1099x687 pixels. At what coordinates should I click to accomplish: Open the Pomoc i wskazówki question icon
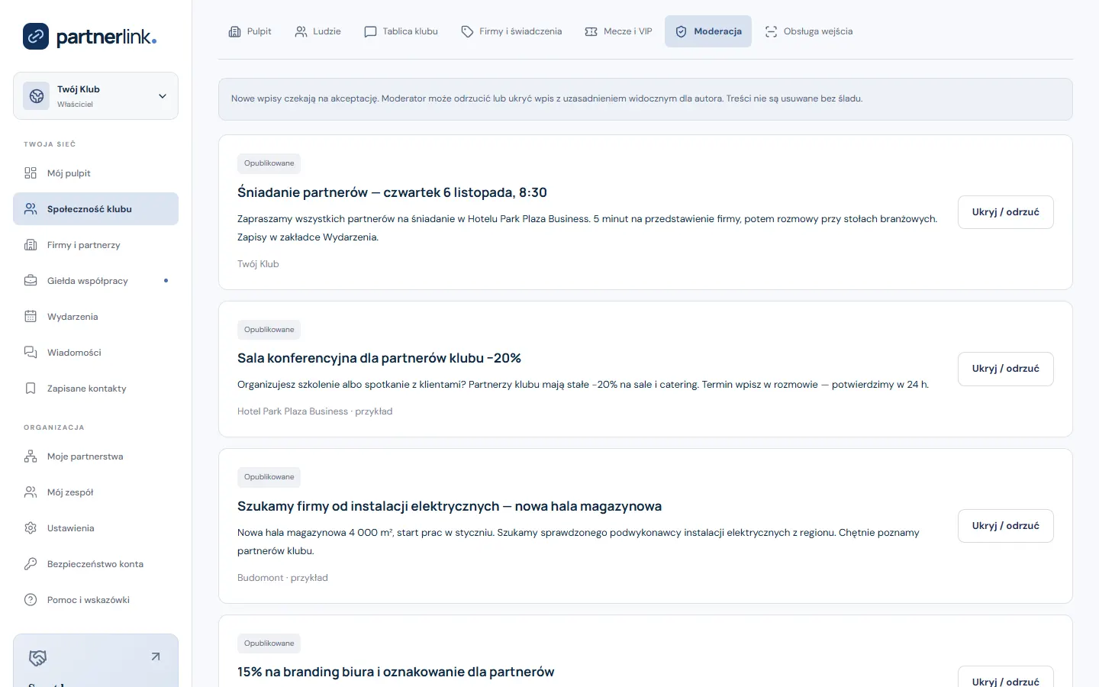click(x=31, y=600)
